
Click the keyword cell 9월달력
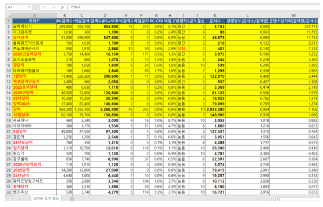coord(34,131)
